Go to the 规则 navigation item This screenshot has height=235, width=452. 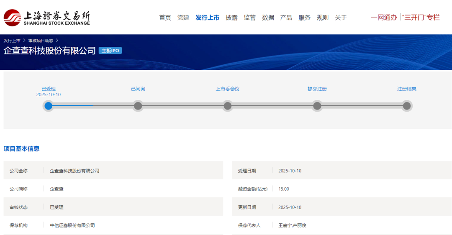pyautogui.click(x=322, y=18)
